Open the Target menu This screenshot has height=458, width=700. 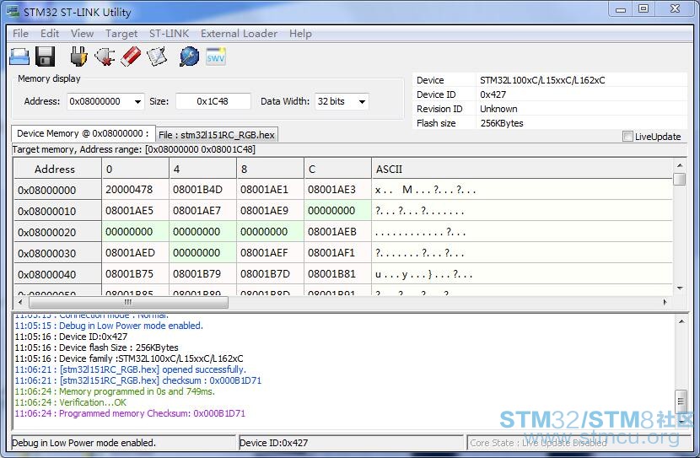[x=121, y=34]
